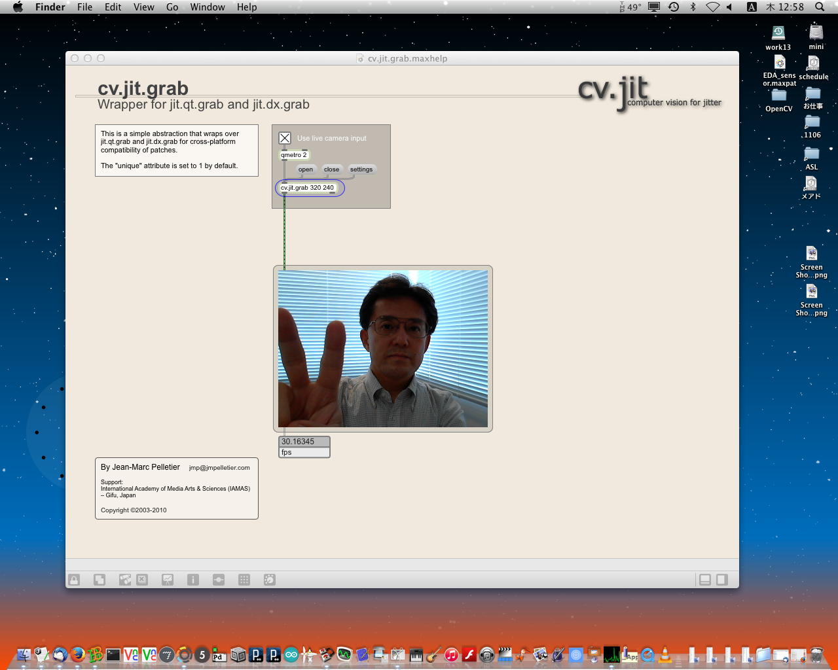The height and width of the screenshot is (670, 838).
Task: Open the View menu
Action: click(144, 7)
